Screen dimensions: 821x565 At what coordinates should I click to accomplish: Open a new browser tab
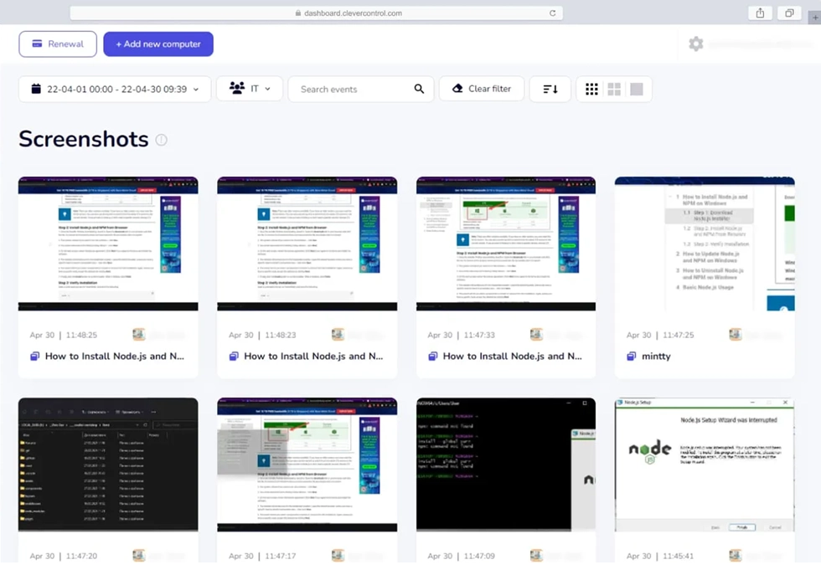tap(815, 18)
